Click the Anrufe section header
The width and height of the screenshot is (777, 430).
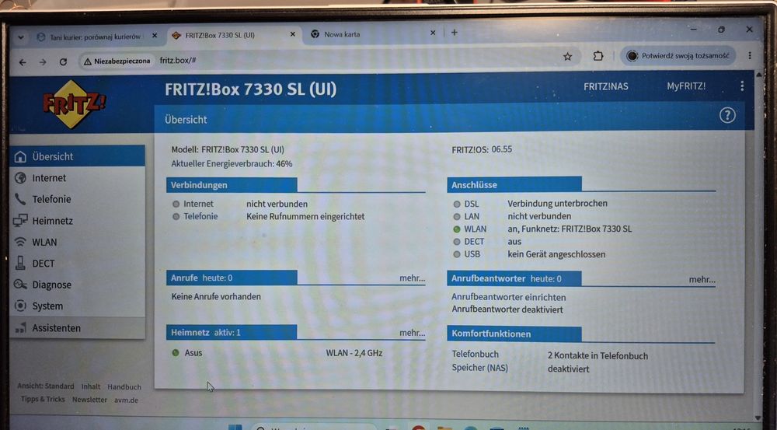(x=232, y=278)
